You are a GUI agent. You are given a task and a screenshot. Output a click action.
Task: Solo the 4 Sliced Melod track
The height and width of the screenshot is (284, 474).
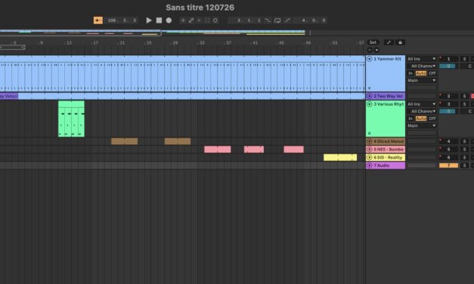[x=464, y=141]
